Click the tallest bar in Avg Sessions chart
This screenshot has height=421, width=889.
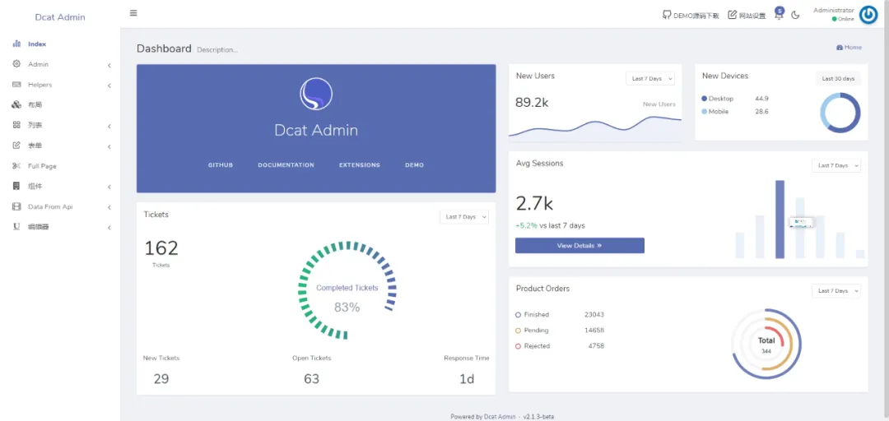point(780,219)
